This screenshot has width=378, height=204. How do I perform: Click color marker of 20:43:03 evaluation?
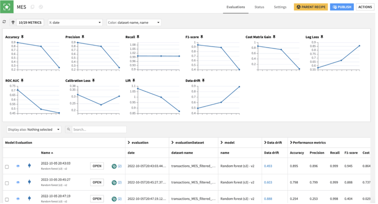[29, 166]
